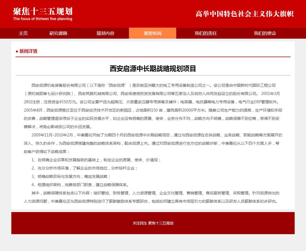This screenshot has width=306, height=251.
Task: Click the paragraph beginning 2009年11月-2010年2月
Action: click(153, 143)
